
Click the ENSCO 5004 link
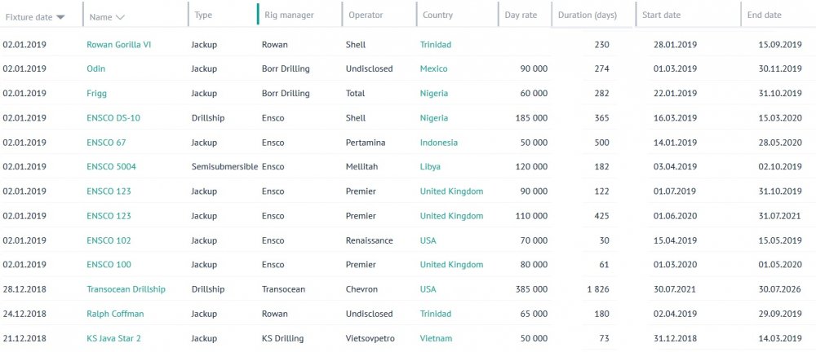pos(111,167)
